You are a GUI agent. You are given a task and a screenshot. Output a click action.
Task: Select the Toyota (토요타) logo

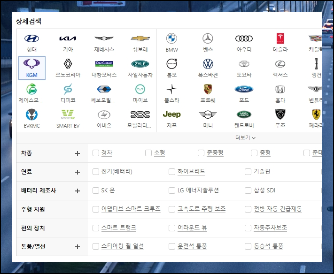coord(244,64)
